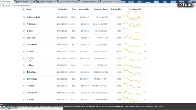Viewport: 196px width, 110px height.
Task: Click Maker price $545.82
Action: click(73, 65)
